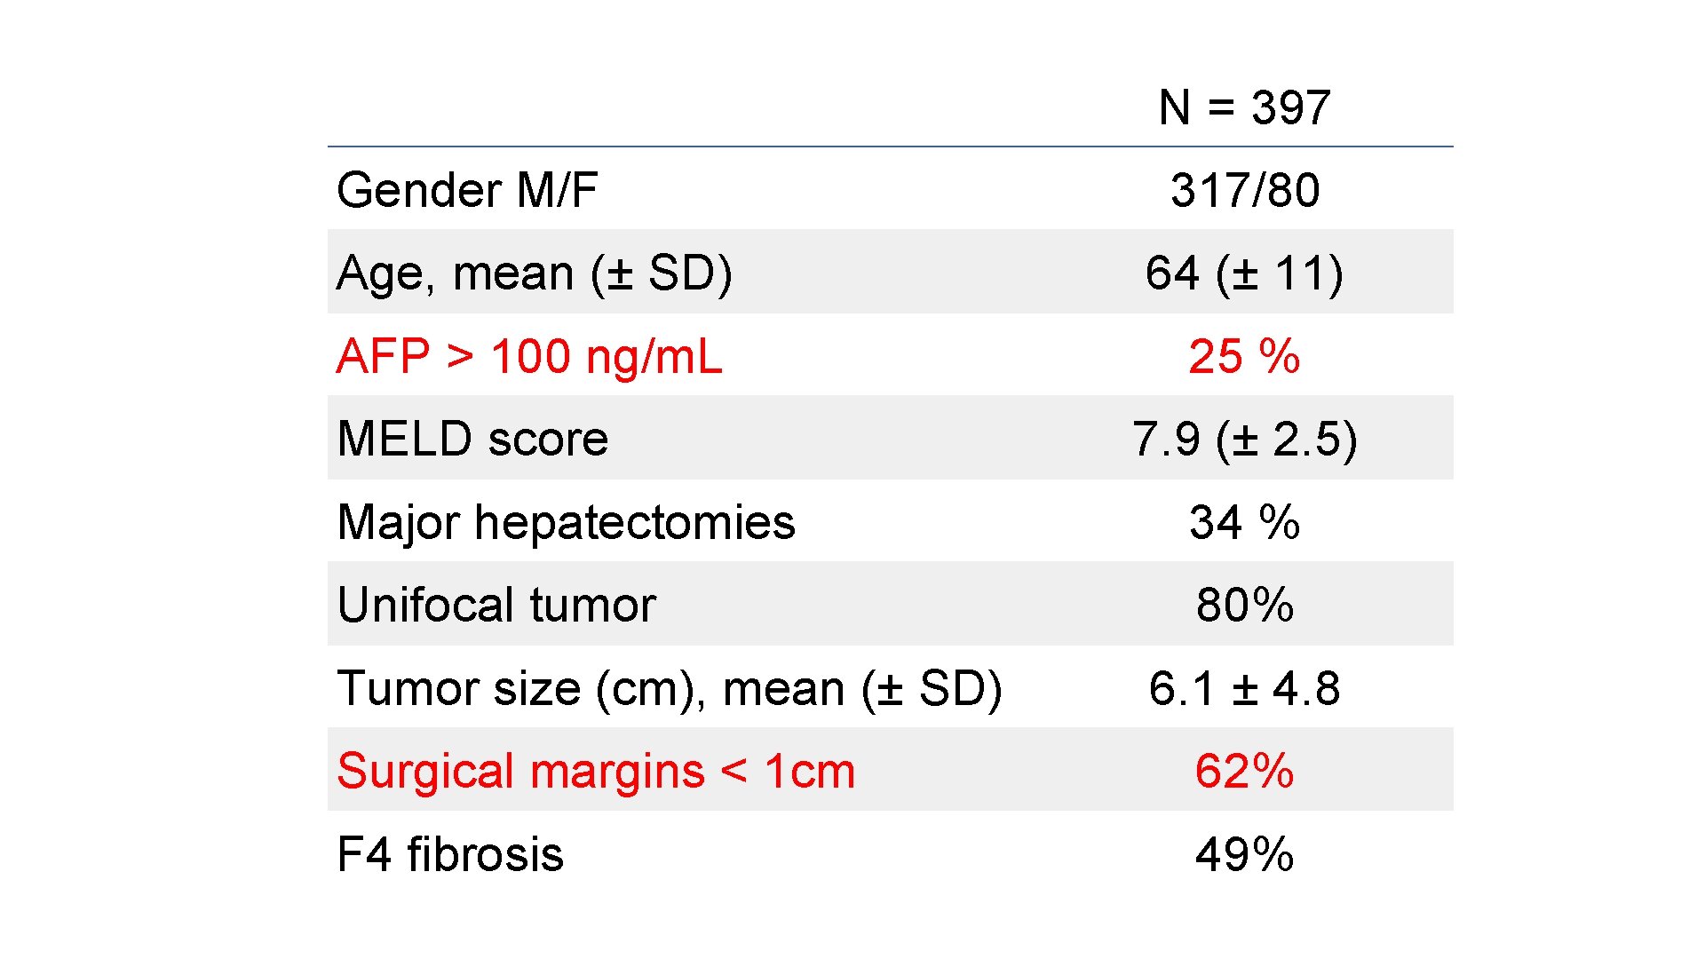
Task: Click the tumor size value 6.1 ± 4.8
Action: (x=1244, y=688)
